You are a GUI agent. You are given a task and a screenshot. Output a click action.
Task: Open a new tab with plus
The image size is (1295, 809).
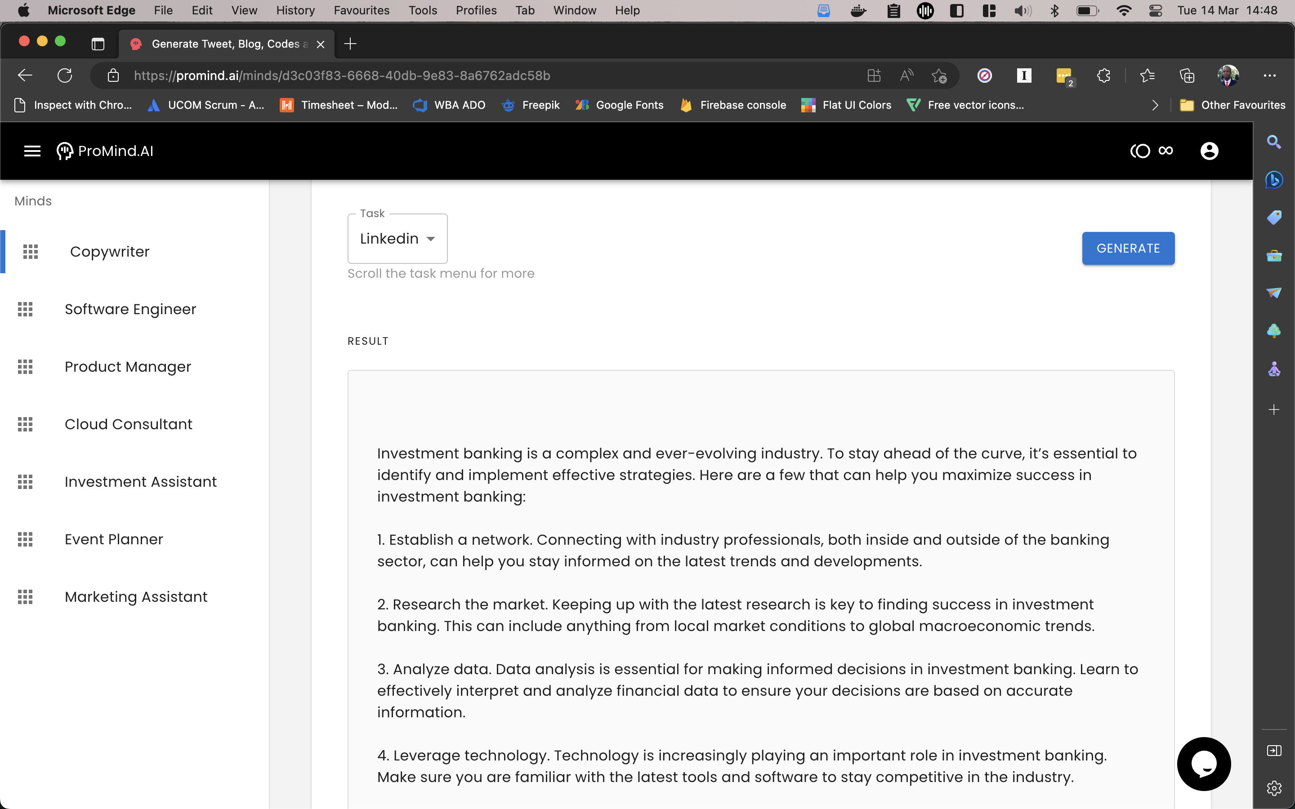[x=350, y=44]
